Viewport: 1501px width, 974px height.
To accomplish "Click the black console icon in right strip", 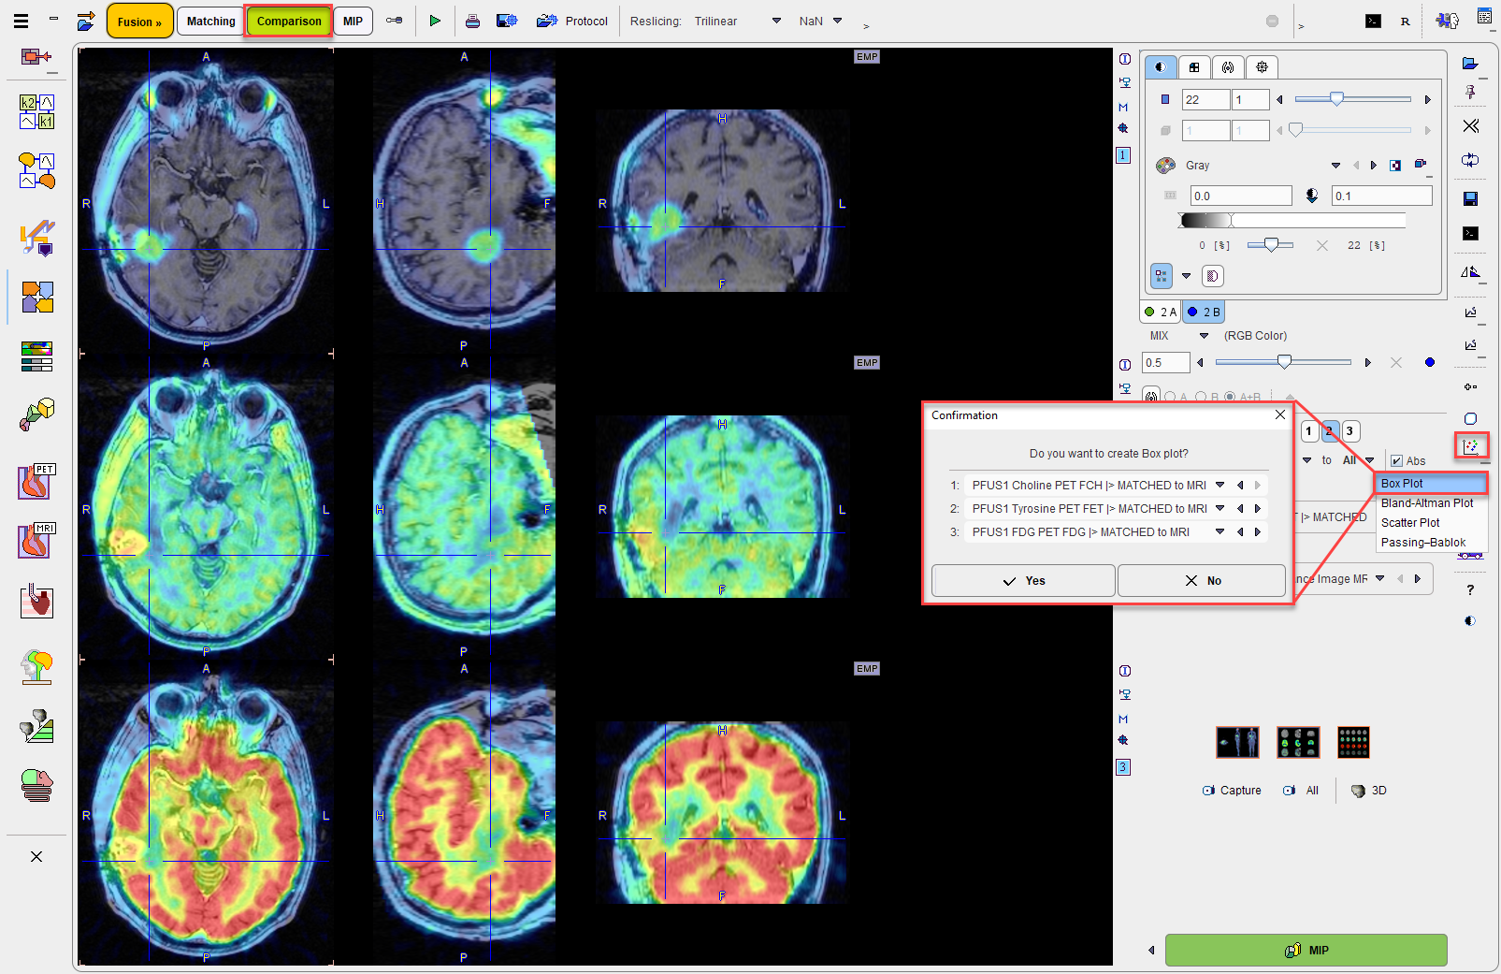I will pos(1470,233).
